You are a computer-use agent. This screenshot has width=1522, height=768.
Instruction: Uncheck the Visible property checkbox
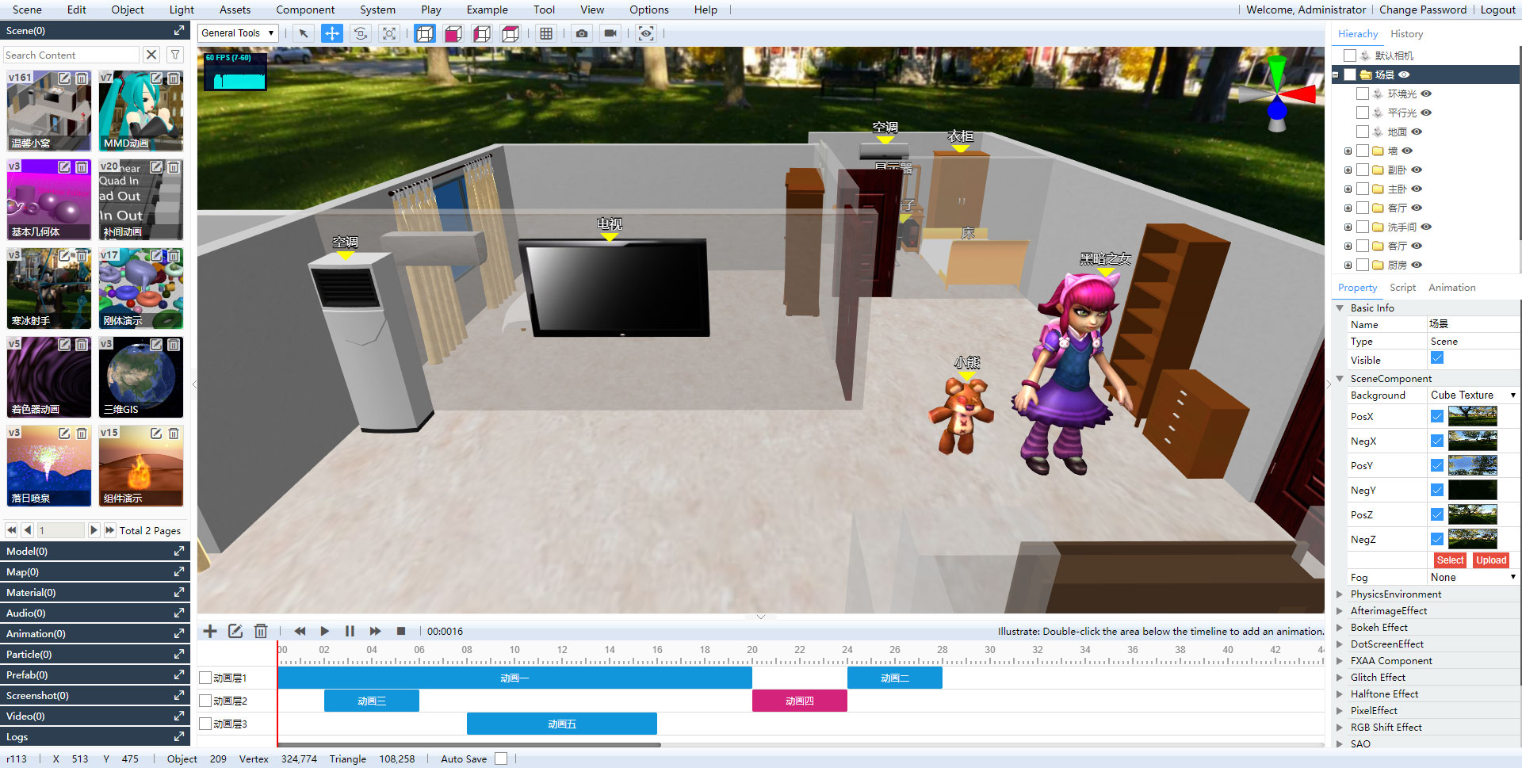pos(1437,358)
